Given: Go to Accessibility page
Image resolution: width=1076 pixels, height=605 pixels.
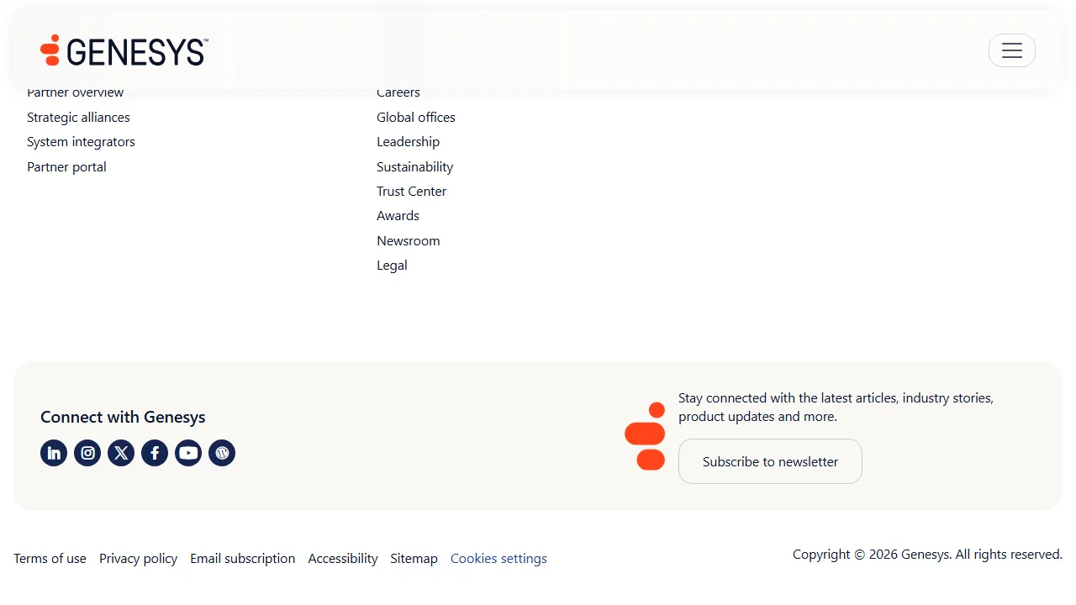Looking at the screenshot, I should pyautogui.click(x=343, y=558).
